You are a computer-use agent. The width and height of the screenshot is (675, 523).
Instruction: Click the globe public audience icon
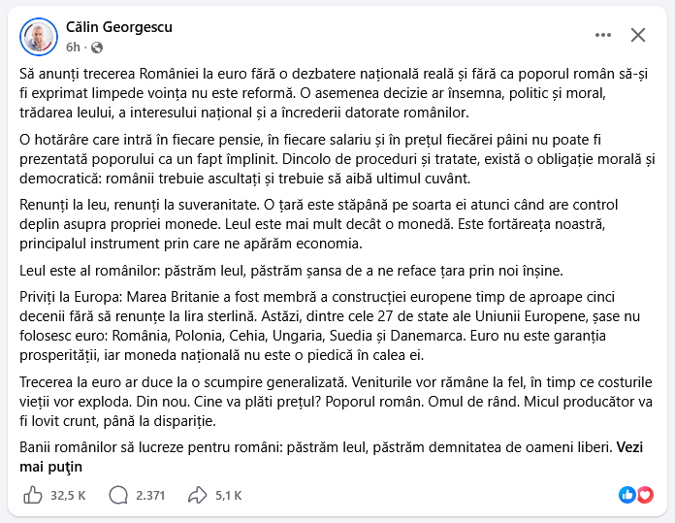click(x=97, y=48)
